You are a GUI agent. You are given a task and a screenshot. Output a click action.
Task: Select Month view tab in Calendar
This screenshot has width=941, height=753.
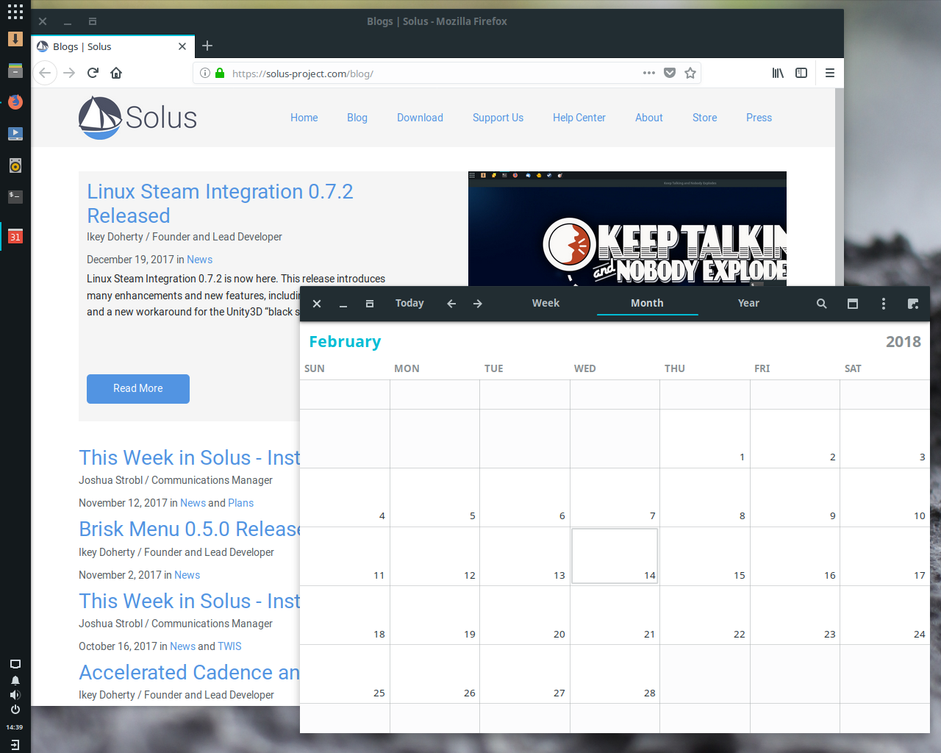647,303
